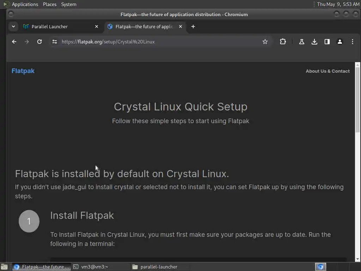Click the Flatpak home logo link
This screenshot has height=271, width=361.
[23, 71]
